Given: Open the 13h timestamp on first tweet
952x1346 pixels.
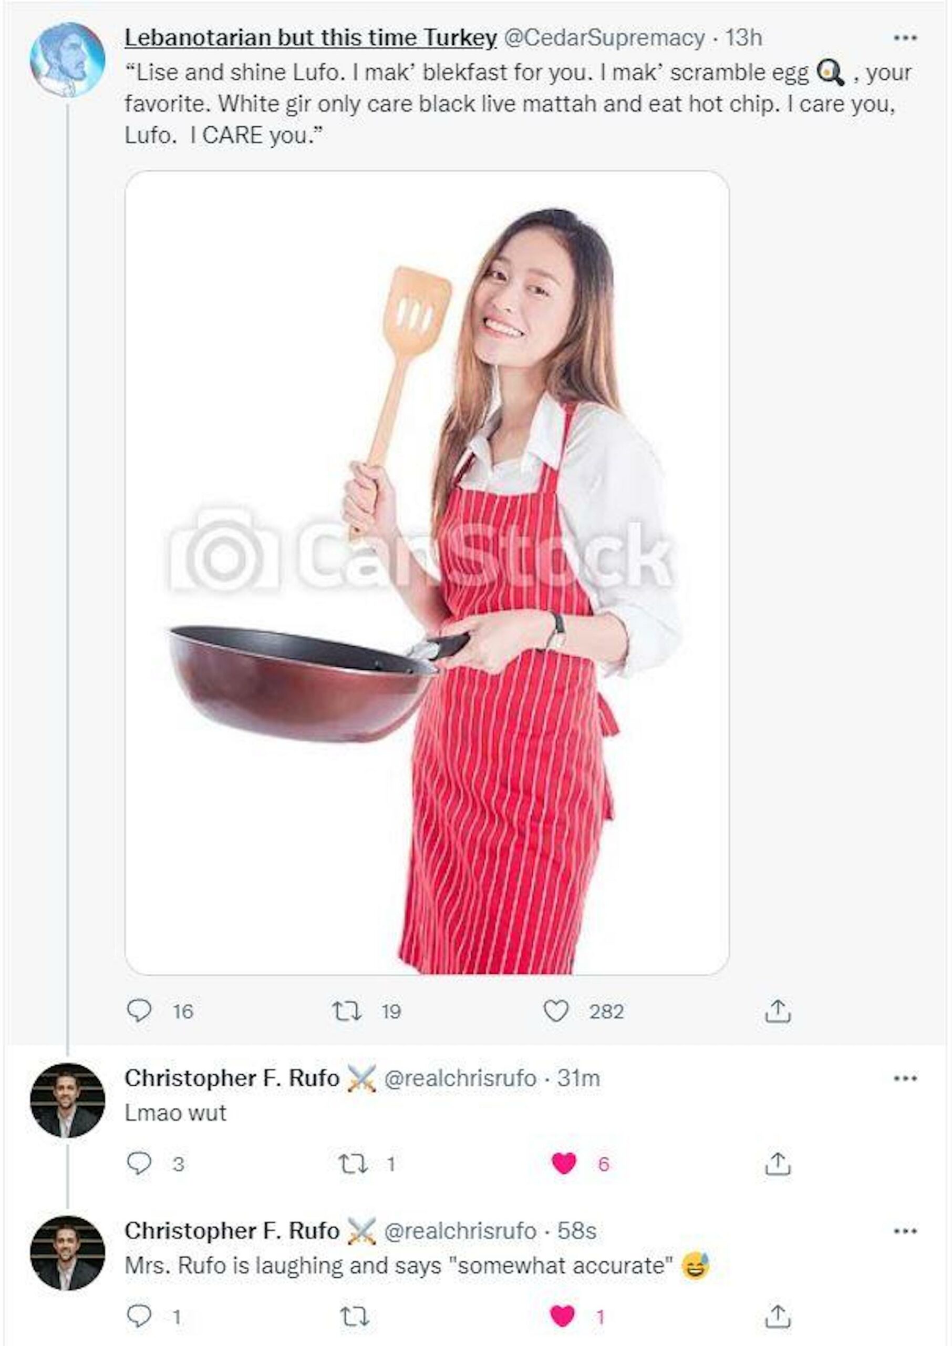Looking at the screenshot, I should pos(743,38).
